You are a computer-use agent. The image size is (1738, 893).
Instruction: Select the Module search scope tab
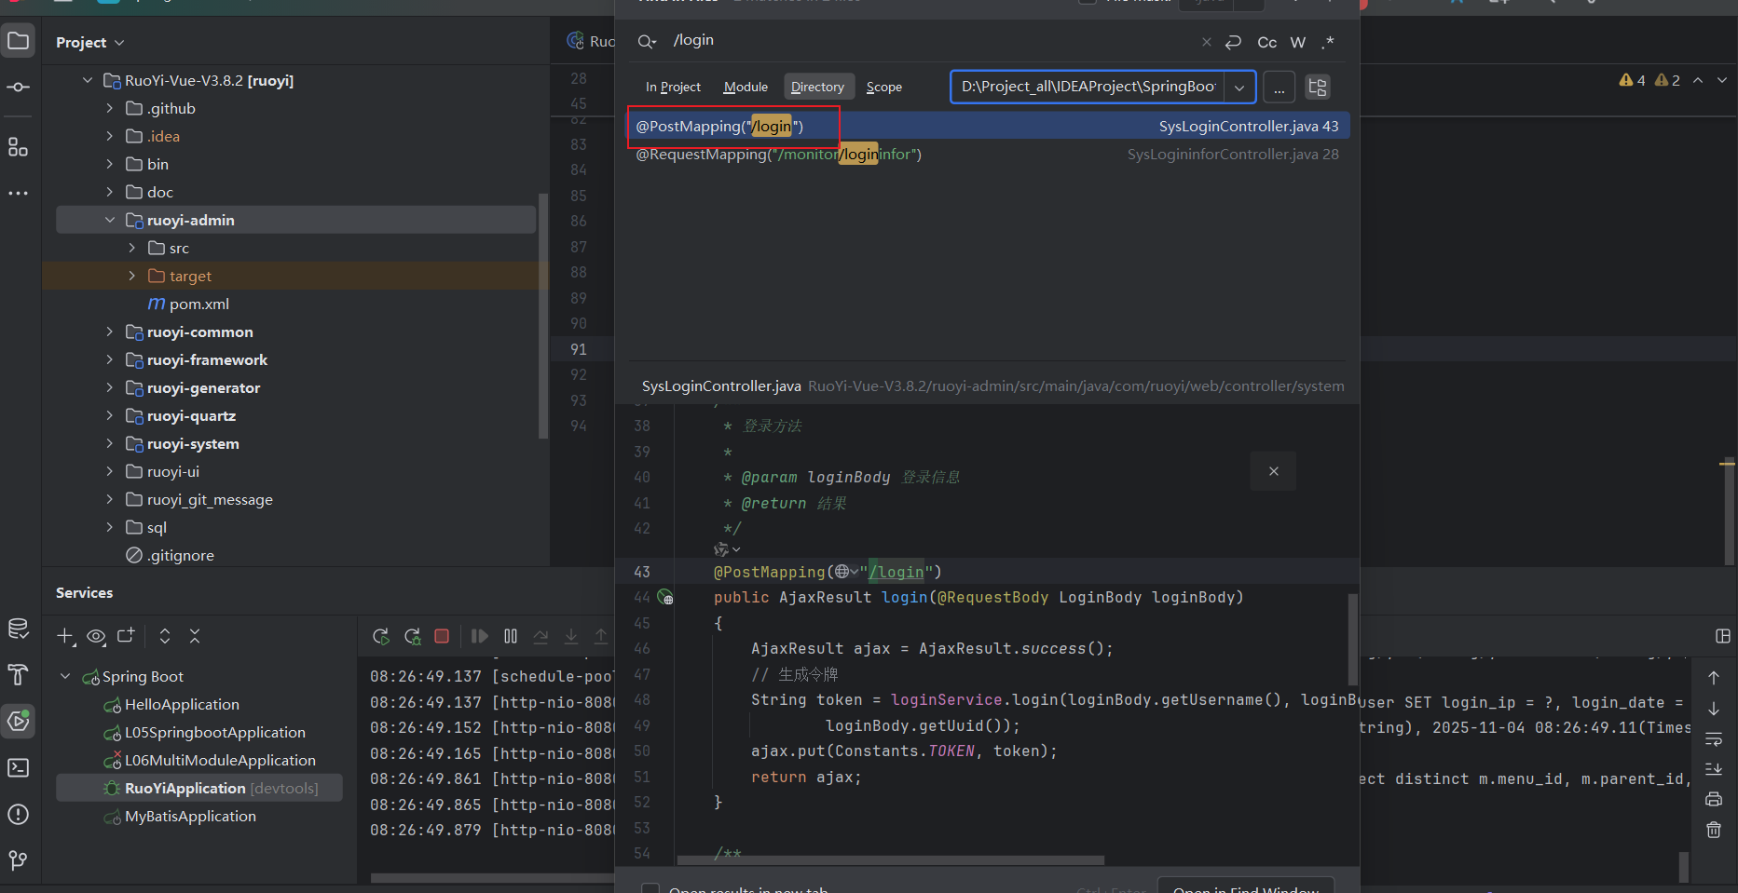coord(746,87)
